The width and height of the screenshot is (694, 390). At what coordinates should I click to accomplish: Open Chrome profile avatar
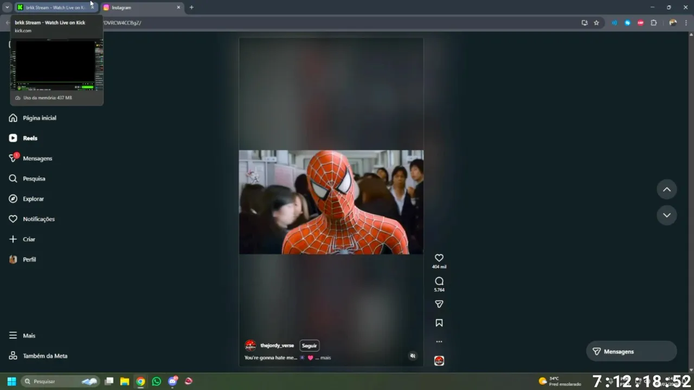click(673, 23)
